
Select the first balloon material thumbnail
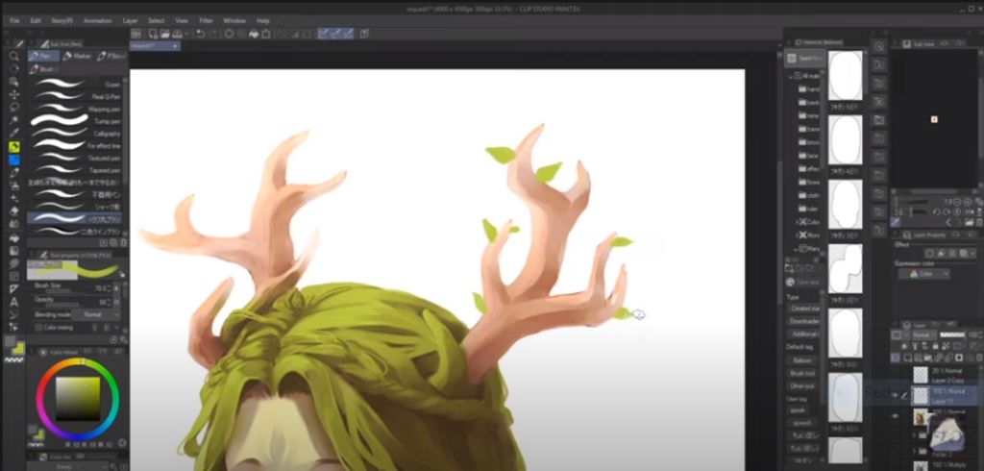pos(845,75)
